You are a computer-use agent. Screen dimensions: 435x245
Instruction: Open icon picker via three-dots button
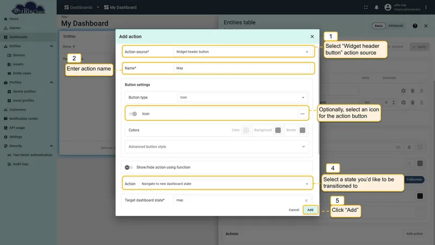pyautogui.click(x=302, y=114)
